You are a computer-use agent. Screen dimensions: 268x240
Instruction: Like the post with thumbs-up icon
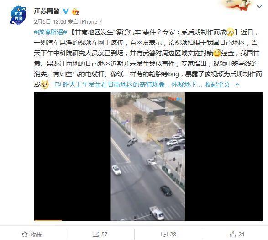pos(233,234)
